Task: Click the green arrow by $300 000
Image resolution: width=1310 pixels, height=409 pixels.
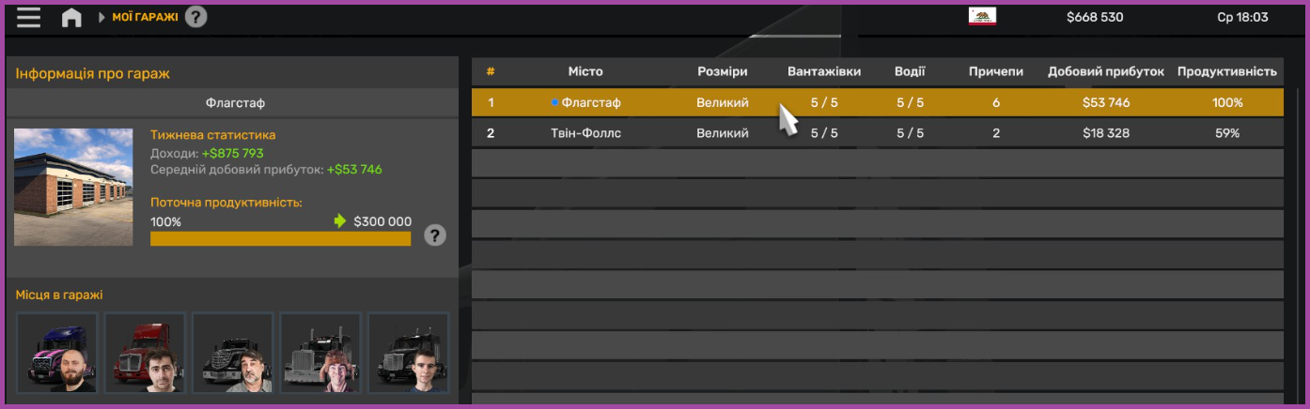Action: pyautogui.click(x=340, y=221)
